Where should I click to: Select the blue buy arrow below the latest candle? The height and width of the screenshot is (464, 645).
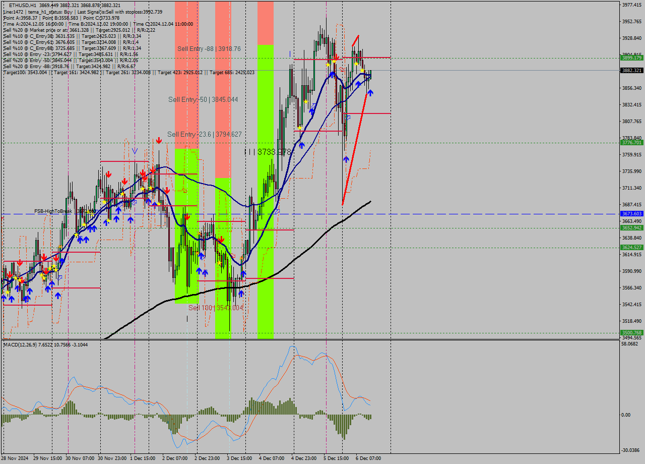point(371,93)
